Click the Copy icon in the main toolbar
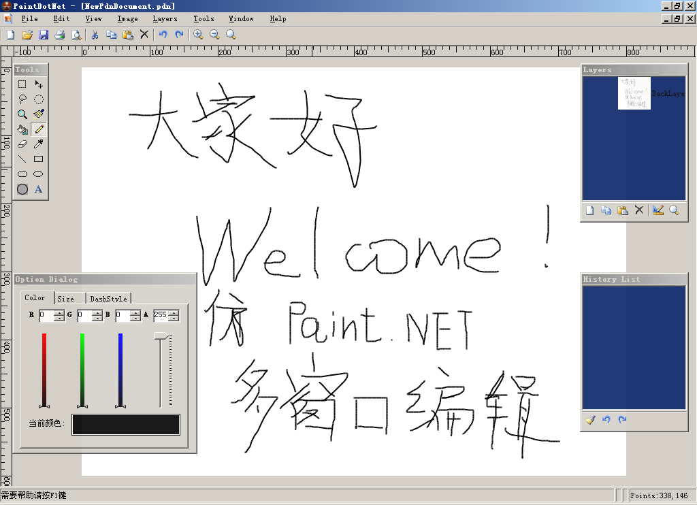 (x=111, y=35)
